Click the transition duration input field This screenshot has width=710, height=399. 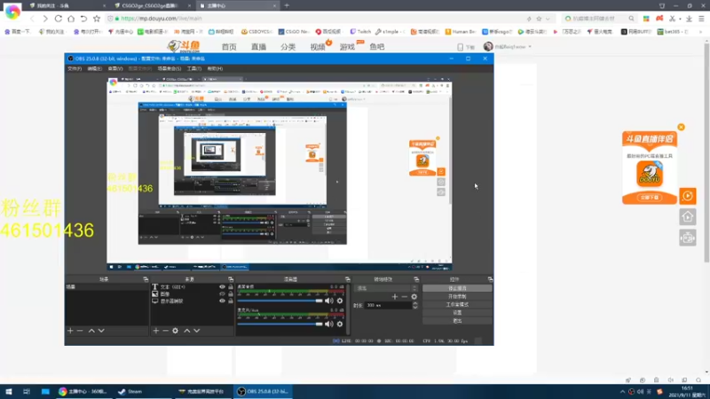click(388, 305)
